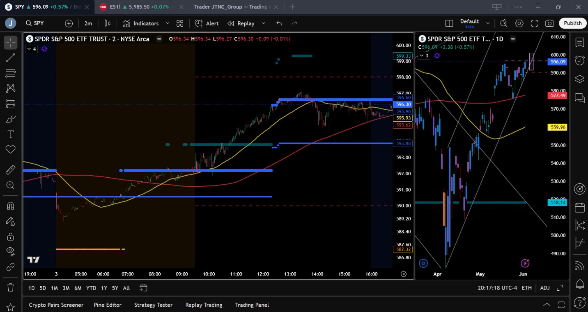Open the go-to-date calendar picker
This screenshot has height=312, width=588.
click(x=143, y=288)
